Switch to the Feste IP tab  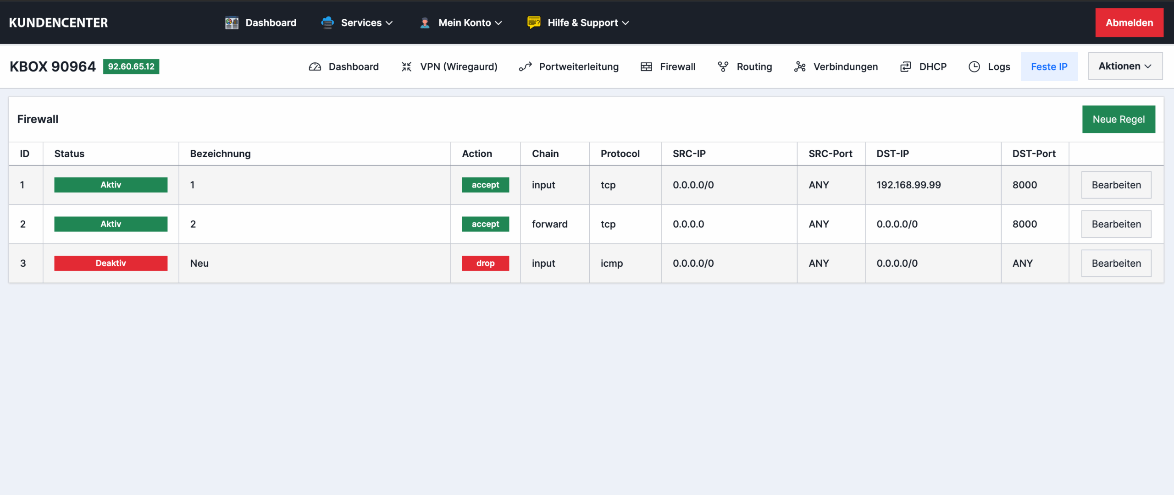1049,67
